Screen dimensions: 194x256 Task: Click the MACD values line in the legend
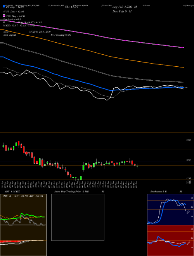coord(19,26)
